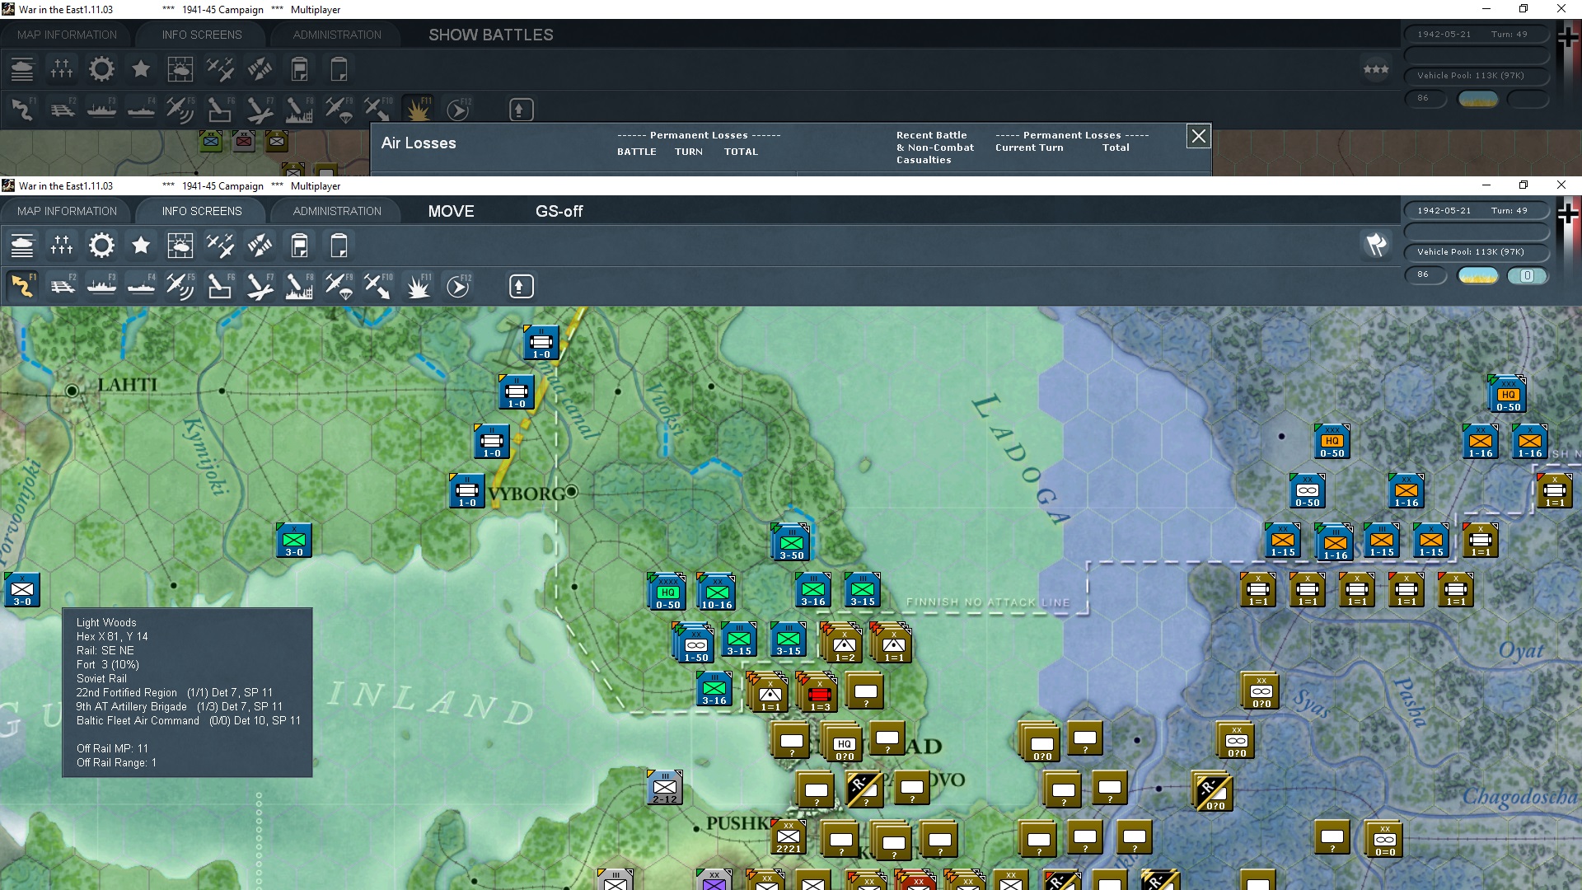Screen dimensions: 1582x890
Task: Toggle GS-off in the top menu bar
Action: click(558, 211)
